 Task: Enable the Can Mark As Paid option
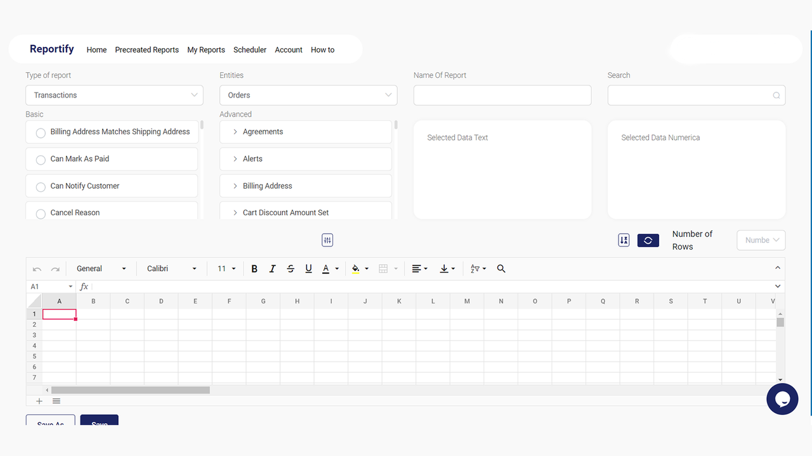(x=40, y=160)
